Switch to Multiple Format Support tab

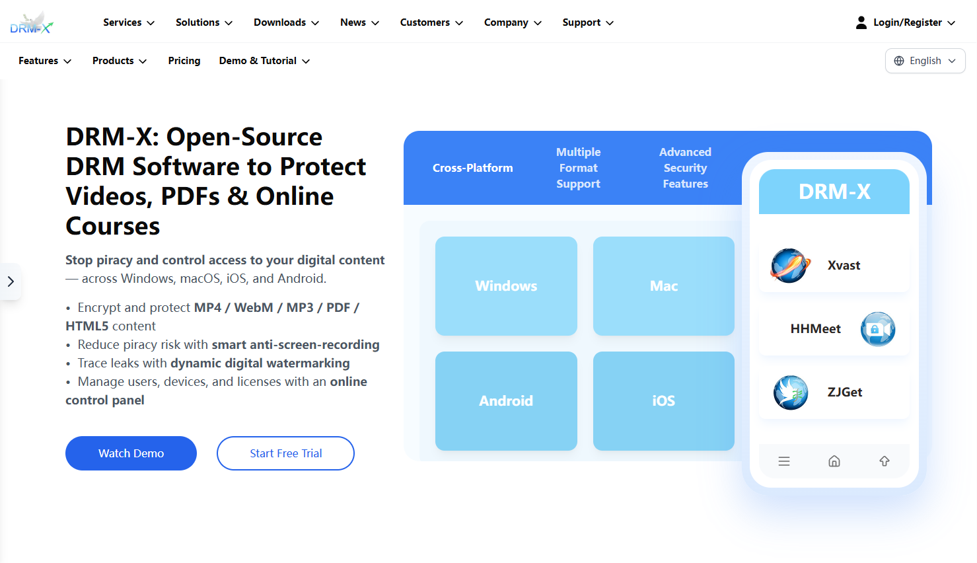coord(578,168)
